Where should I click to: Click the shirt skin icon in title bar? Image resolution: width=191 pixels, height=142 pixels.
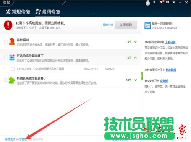tap(162, 2)
